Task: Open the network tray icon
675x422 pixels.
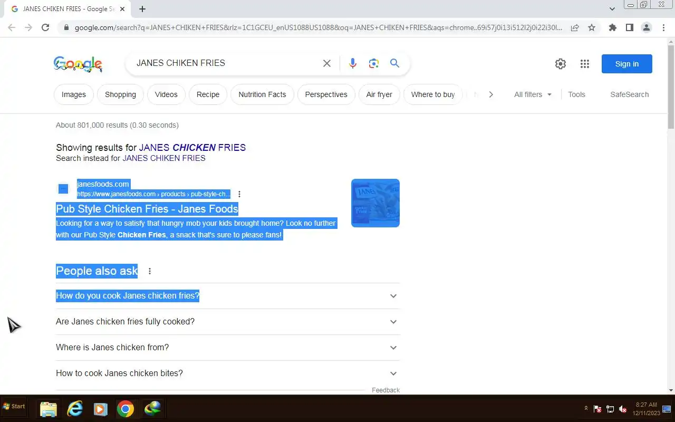Action: click(x=610, y=409)
